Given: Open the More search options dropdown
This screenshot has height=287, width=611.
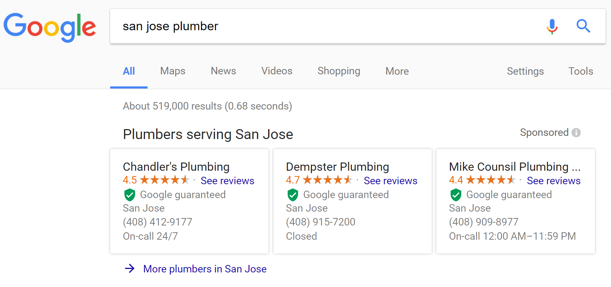Looking at the screenshot, I should 397,71.
